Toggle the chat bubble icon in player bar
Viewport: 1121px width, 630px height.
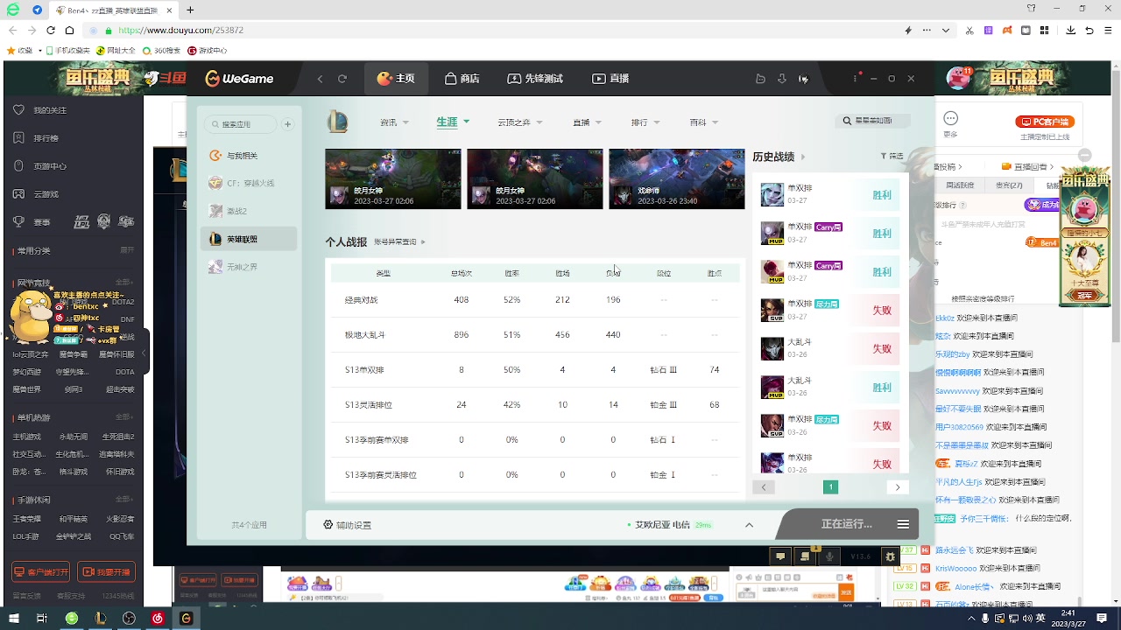point(780,556)
